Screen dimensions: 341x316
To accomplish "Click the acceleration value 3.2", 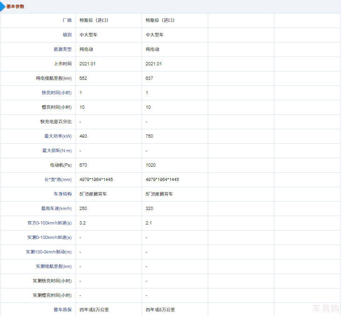I will click(x=82, y=223).
